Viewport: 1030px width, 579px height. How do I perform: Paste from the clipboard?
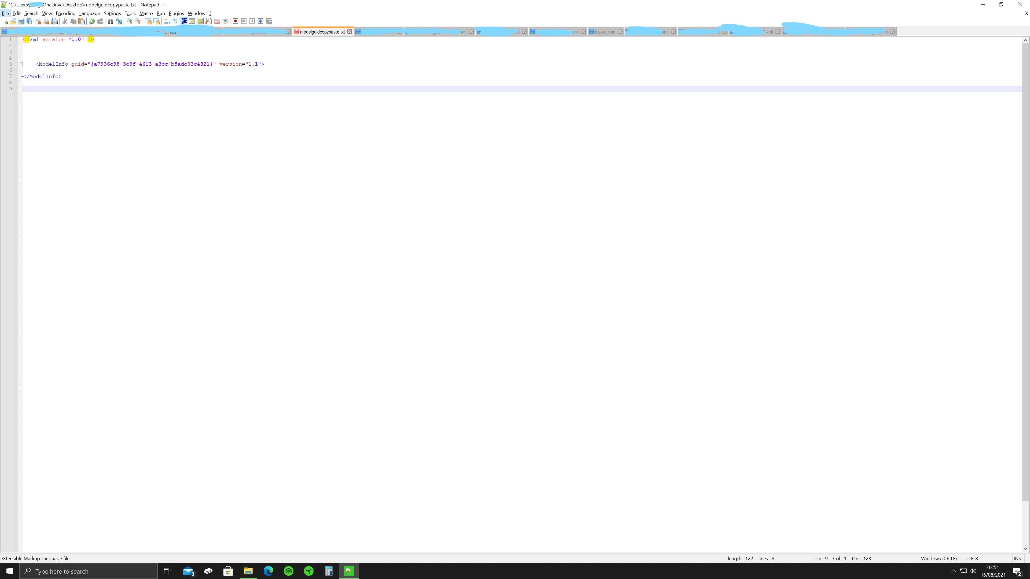(81, 21)
